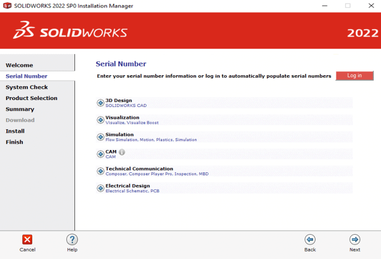This screenshot has height=259, width=381.
Task: Go to the Welcome step
Action: [19, 65]
